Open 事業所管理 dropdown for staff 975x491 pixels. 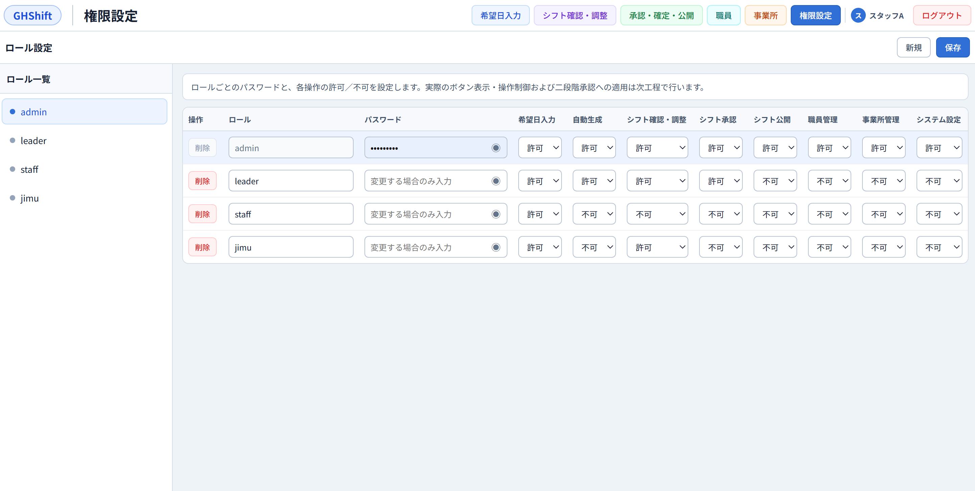click(883, 214)
